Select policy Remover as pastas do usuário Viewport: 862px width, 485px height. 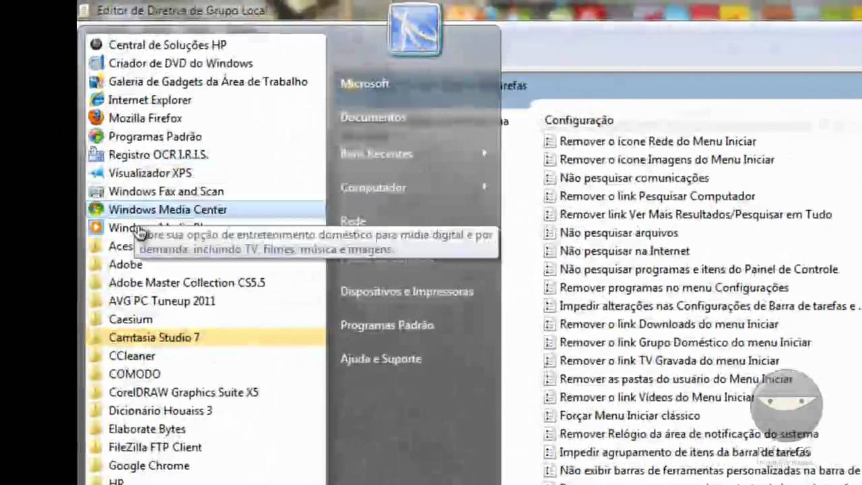pyautogui.click(x=676, y=379)
